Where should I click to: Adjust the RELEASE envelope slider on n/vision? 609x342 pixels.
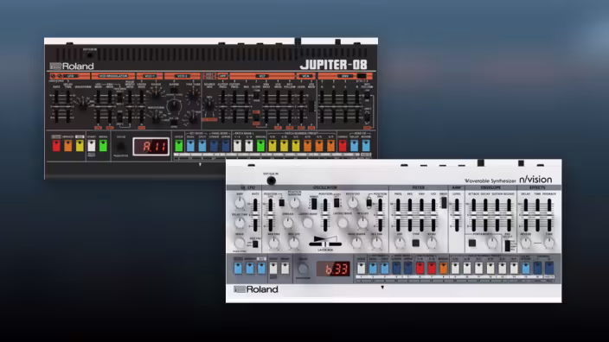pos(509,214)
